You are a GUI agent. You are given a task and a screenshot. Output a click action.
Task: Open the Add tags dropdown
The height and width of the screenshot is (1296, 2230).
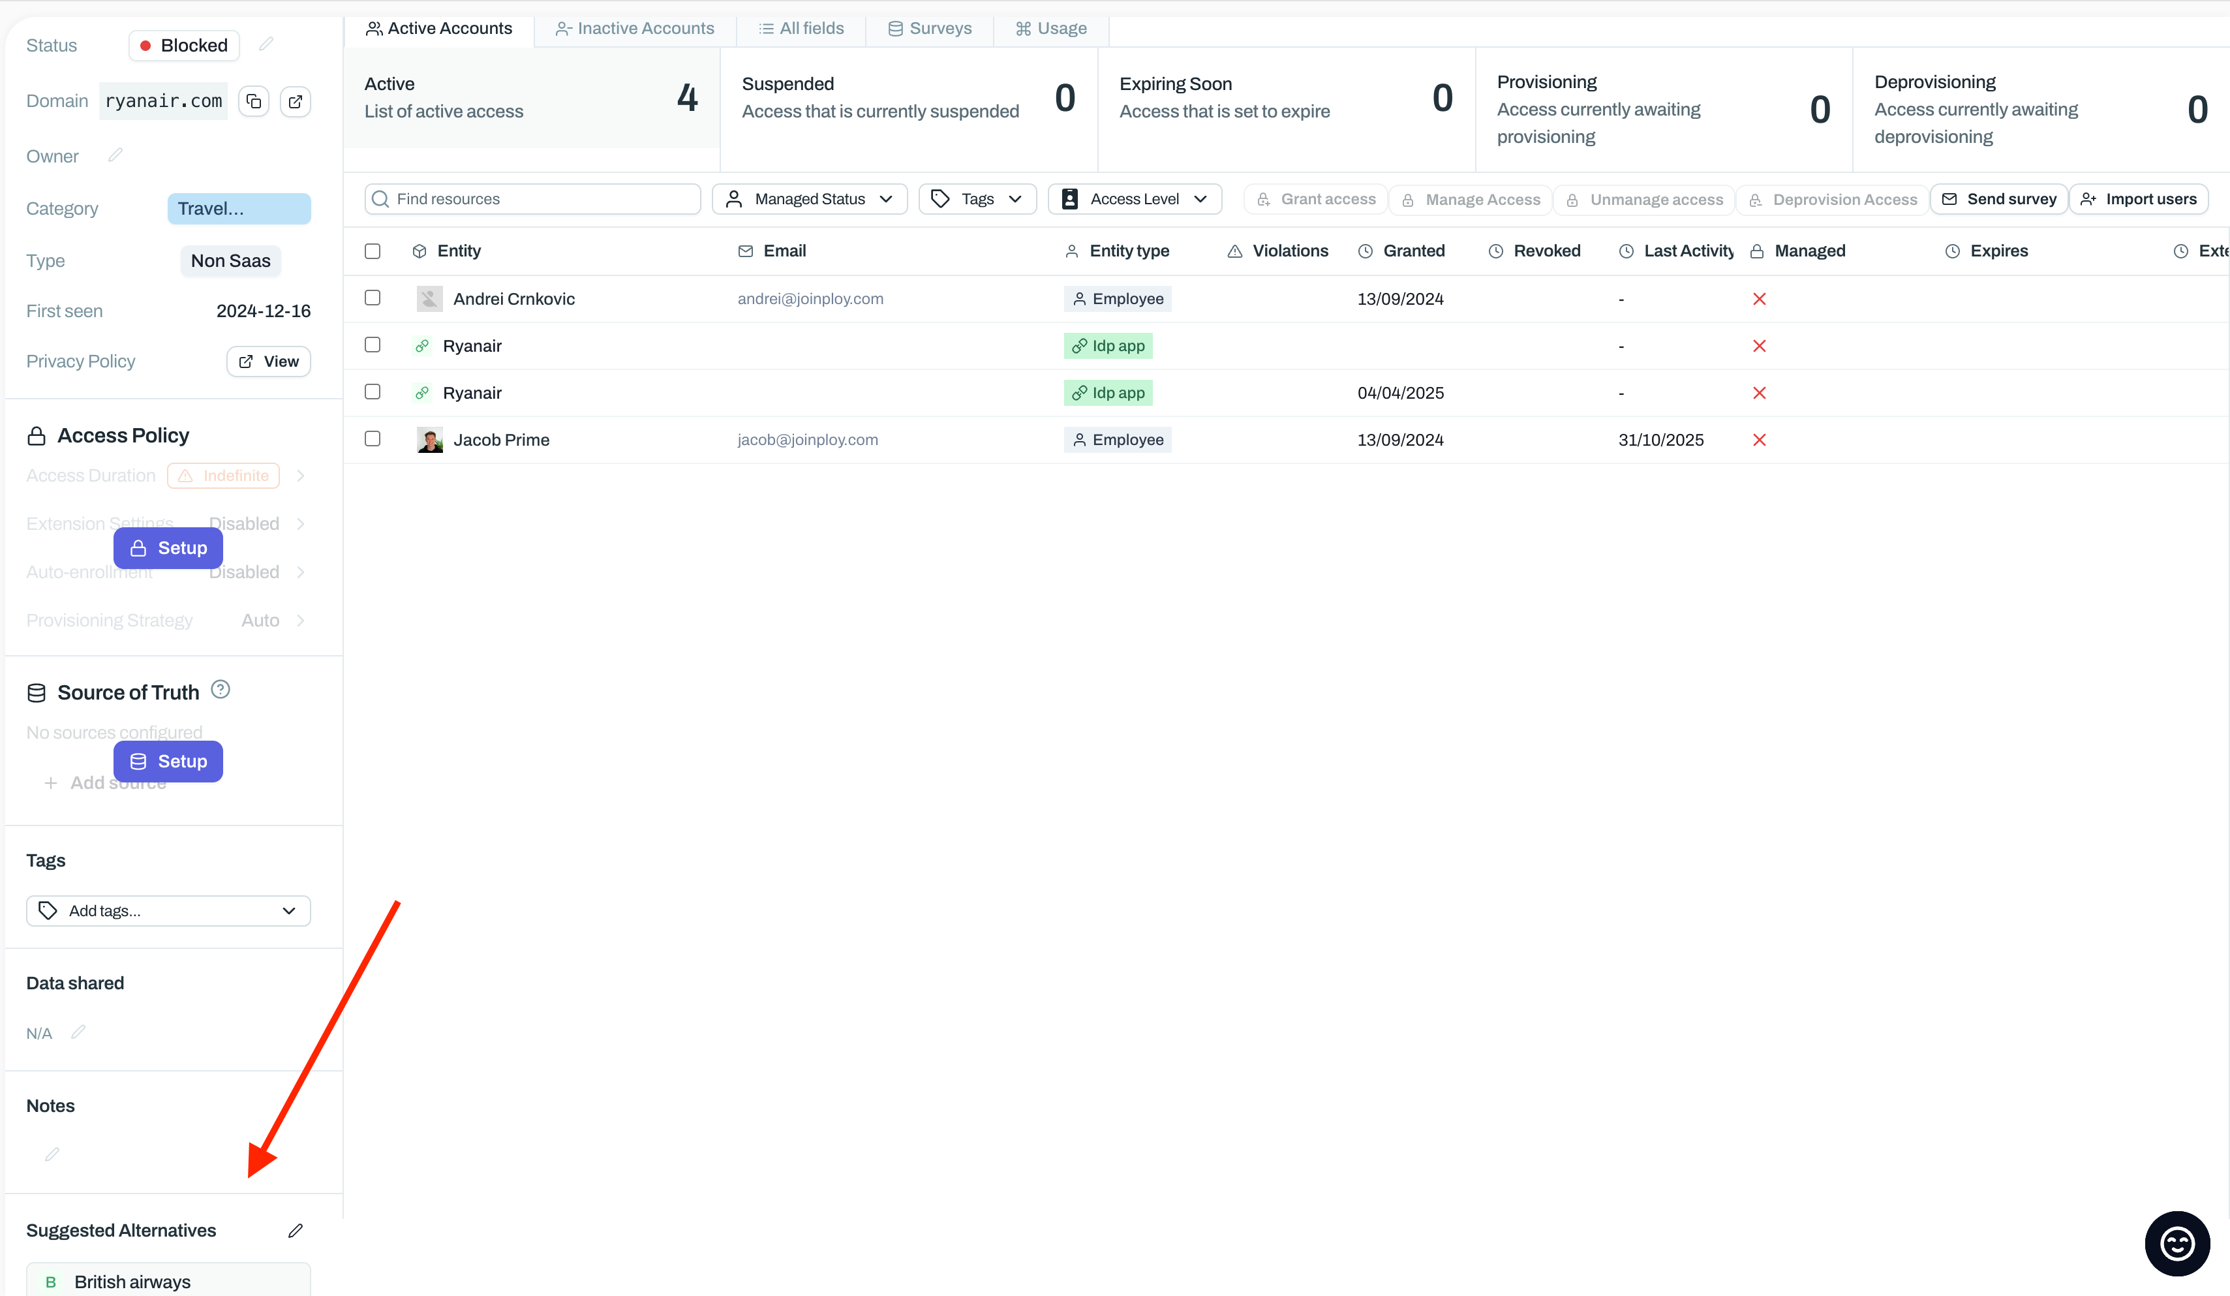click(x=168, y=911)
